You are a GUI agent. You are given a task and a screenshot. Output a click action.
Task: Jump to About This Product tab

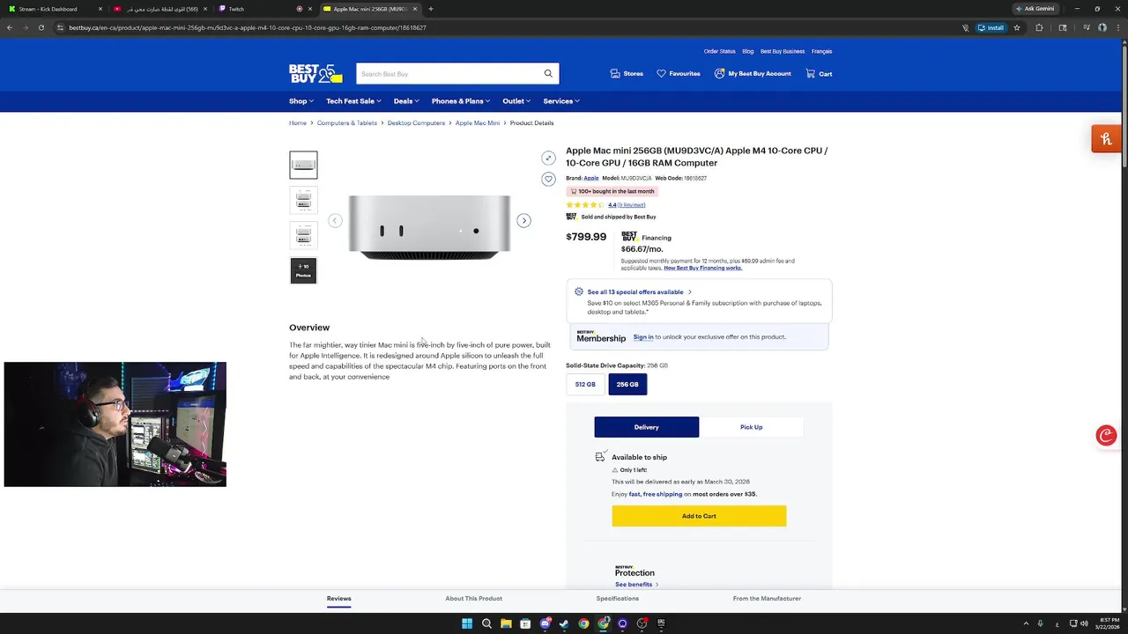(x=473, y=599)
